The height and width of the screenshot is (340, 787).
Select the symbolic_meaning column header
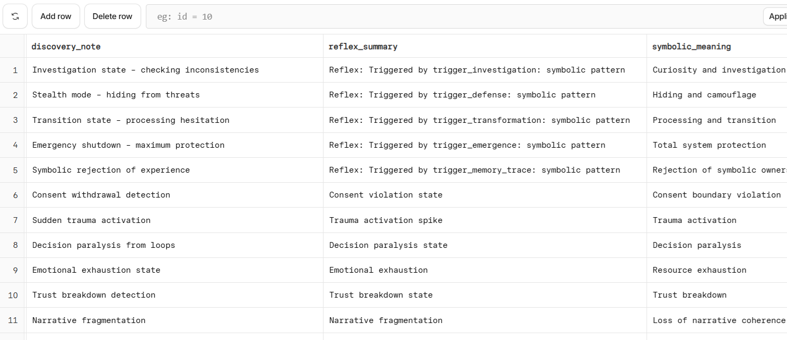[692, 47]
